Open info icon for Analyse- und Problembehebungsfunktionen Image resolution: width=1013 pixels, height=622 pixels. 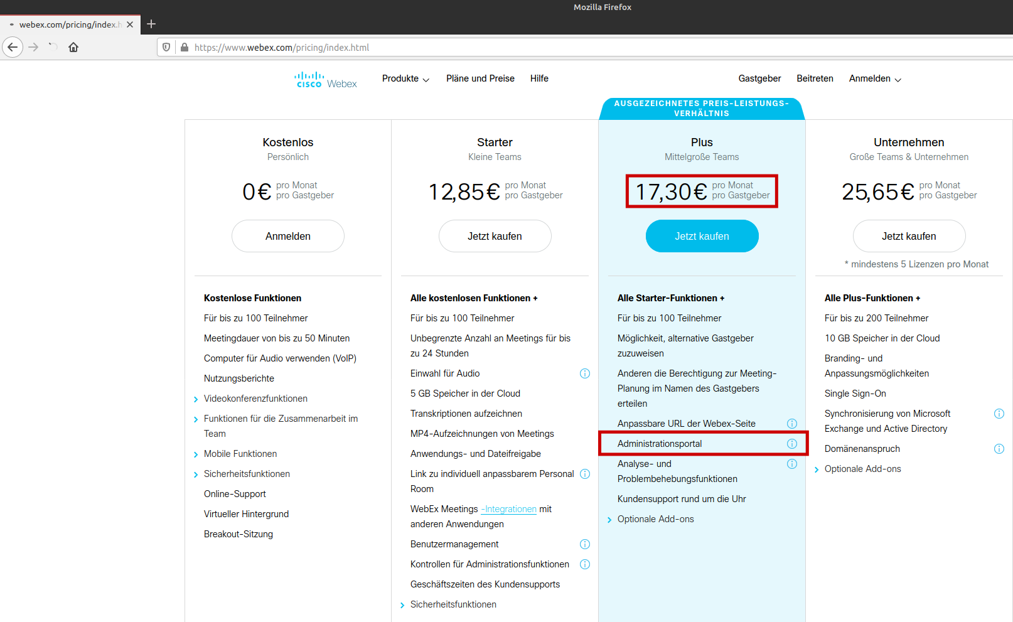point(792,464)
